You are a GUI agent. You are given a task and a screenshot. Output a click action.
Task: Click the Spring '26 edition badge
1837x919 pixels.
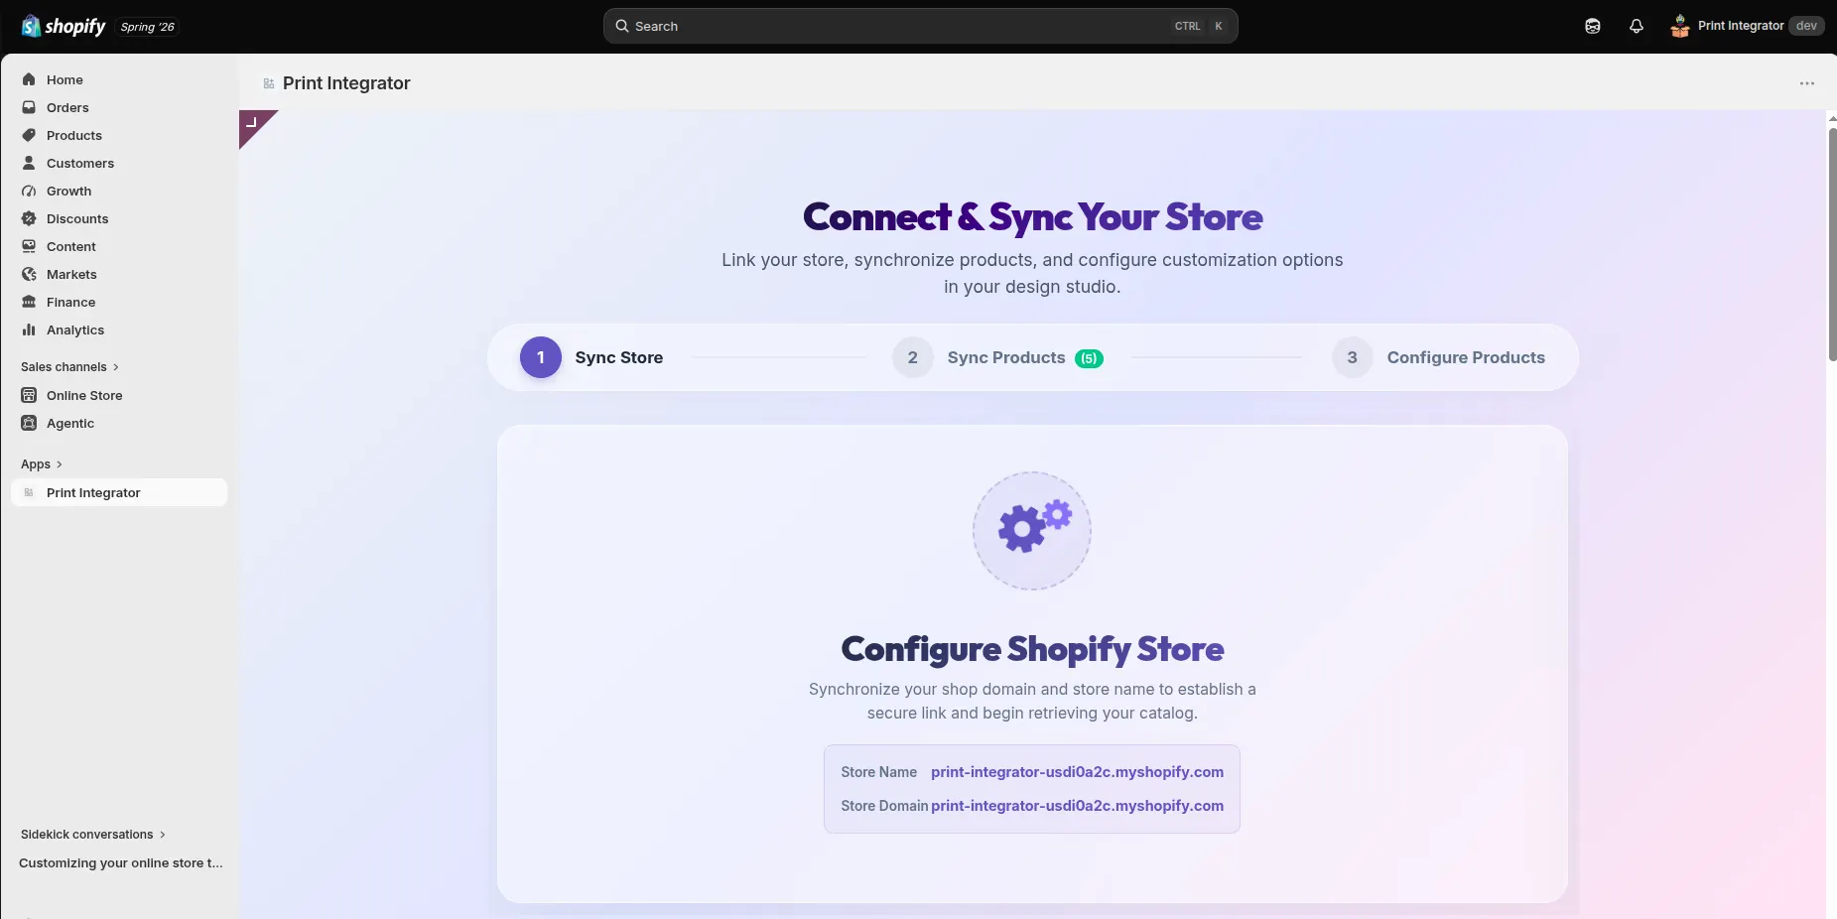click(x=147, y=27)
